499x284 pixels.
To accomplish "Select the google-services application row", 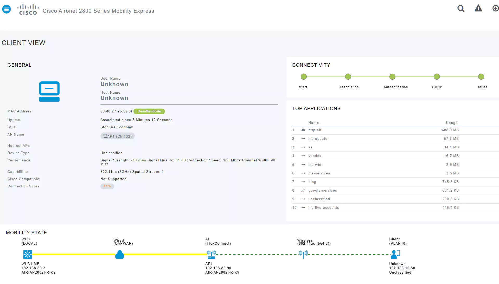I will pos(322,191).
